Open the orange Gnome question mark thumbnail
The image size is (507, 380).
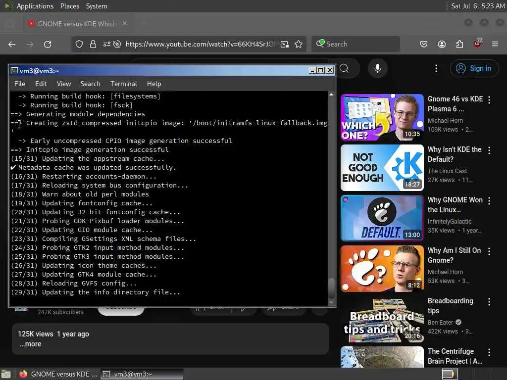coord(382,269)
